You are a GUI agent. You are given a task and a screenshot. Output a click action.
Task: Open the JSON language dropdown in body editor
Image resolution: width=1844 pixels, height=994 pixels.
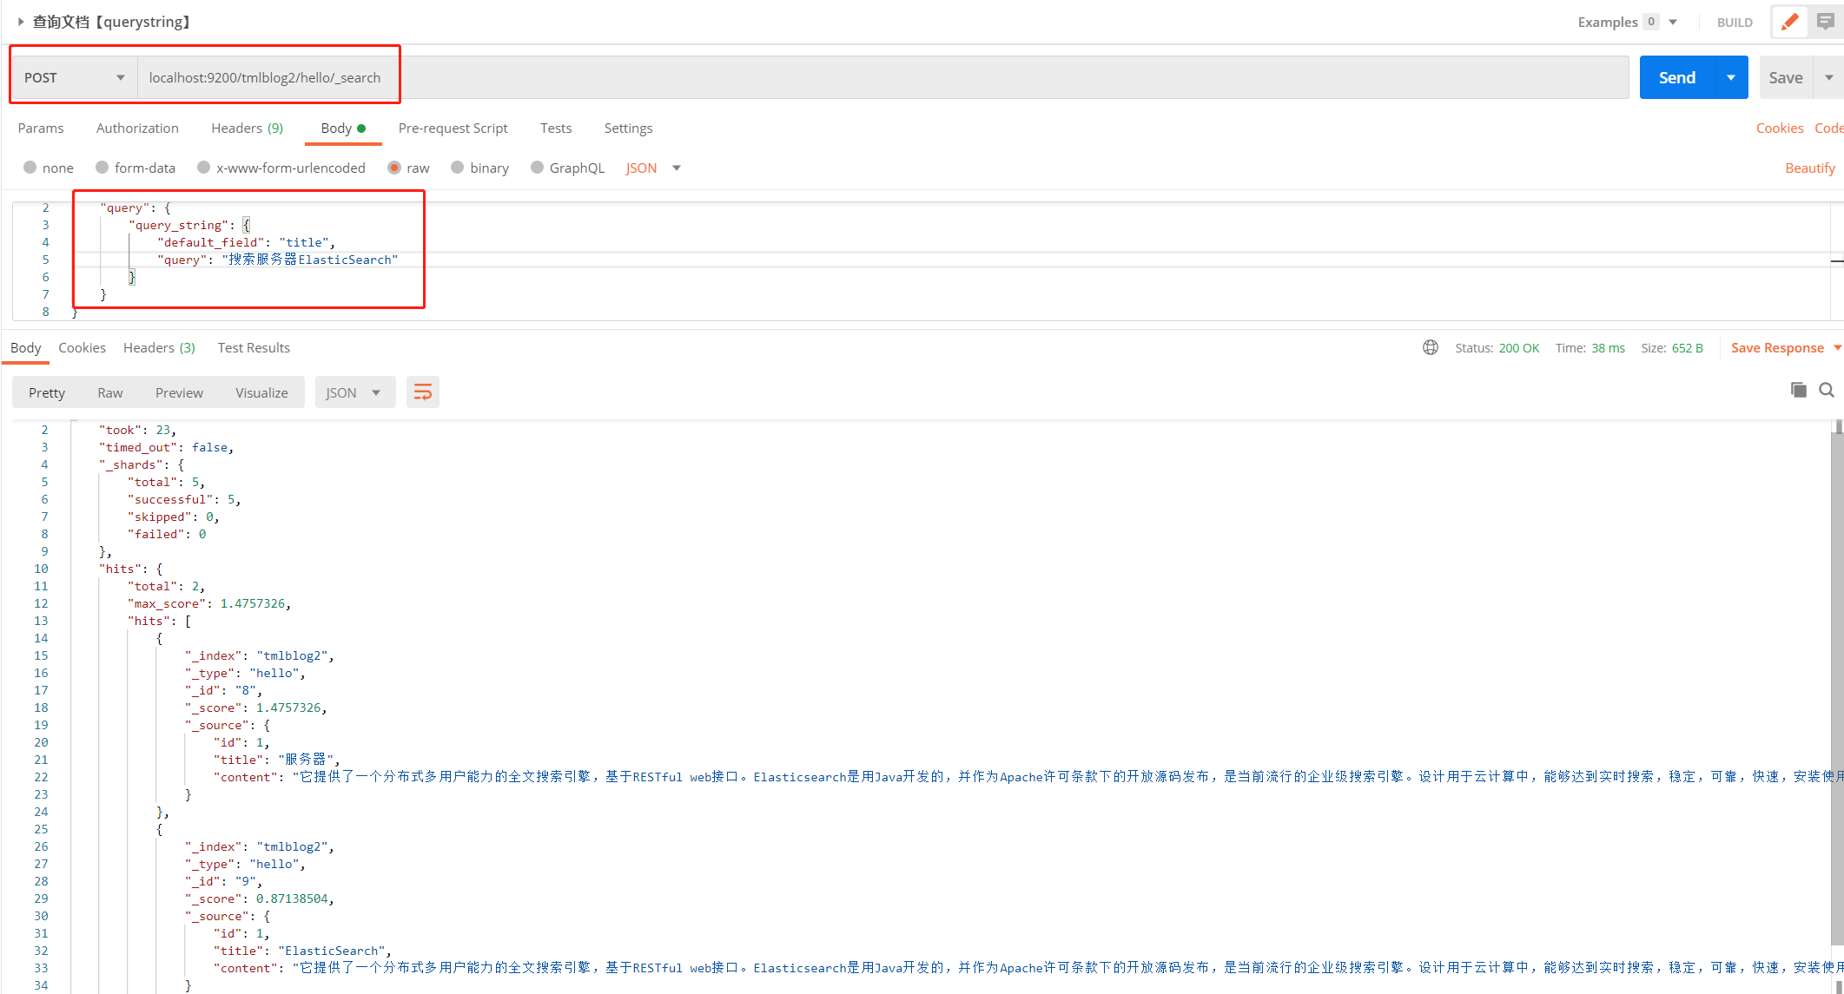(x=651, y=168)
